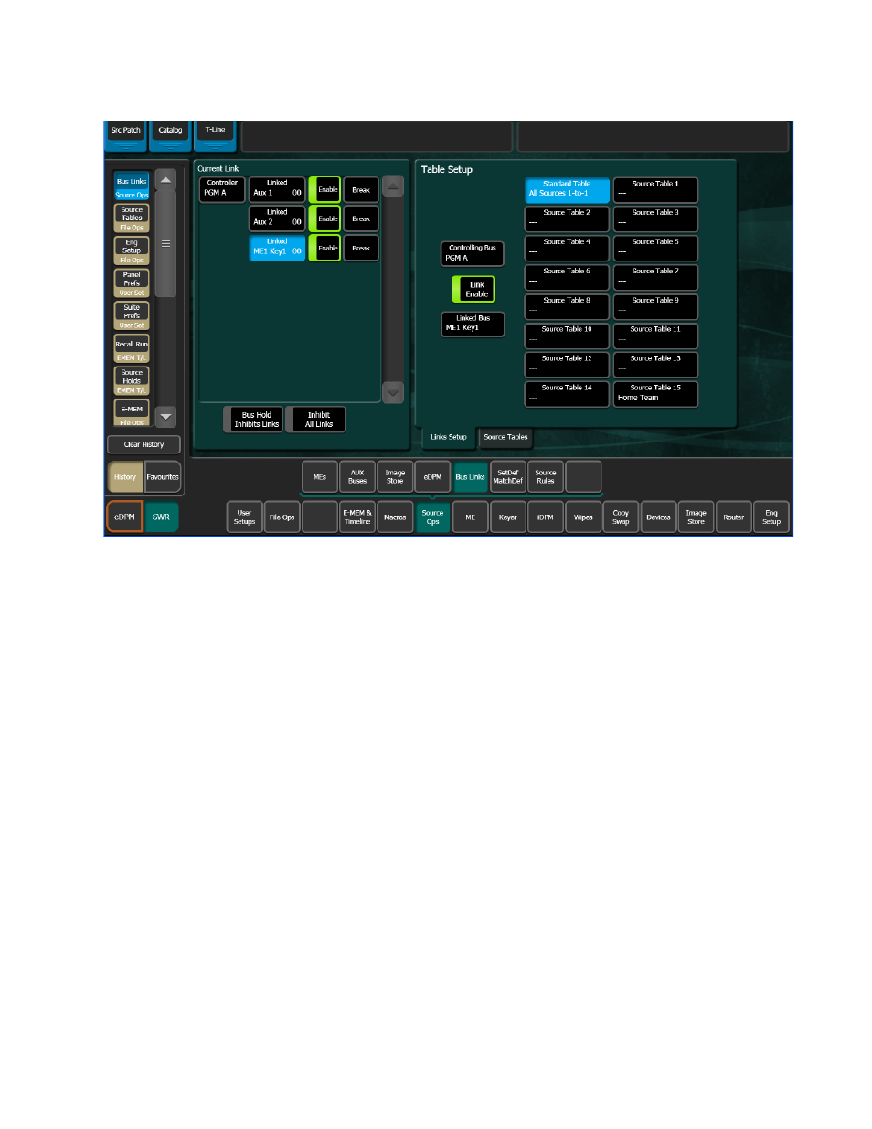
Task: Click the history list down arrow
Action: (x=165, y=416)
